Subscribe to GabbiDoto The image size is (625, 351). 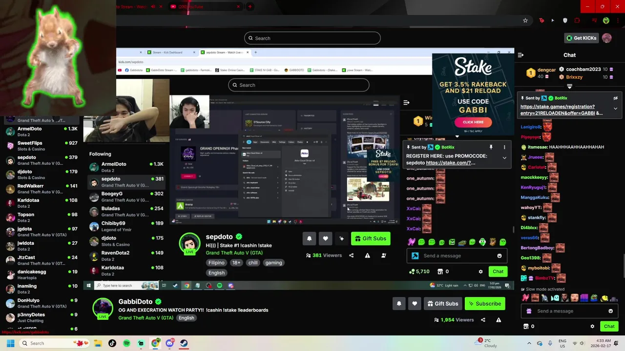pos(485,304)
